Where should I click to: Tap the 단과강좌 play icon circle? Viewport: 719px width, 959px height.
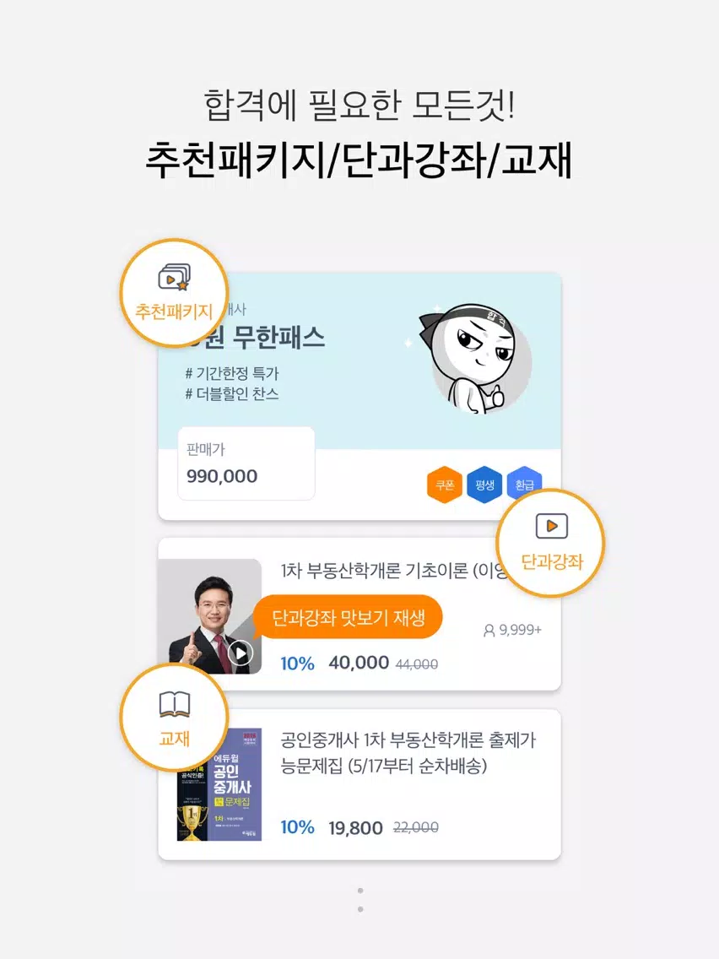[x=551, y=543]
